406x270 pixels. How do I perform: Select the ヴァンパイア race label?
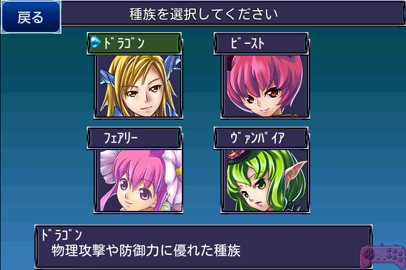click(261, 138)
